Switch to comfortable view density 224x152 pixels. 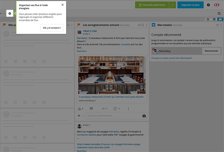[220, 19]
